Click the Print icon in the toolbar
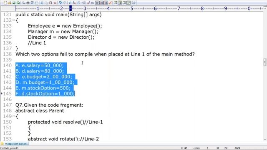This screenshot has height=150, width=267. [x=28, y=3]
